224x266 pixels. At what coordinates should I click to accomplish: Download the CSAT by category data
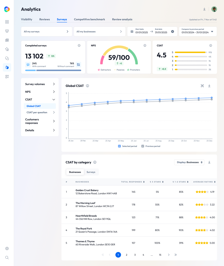pyautogui.click(x=209, y=162)
